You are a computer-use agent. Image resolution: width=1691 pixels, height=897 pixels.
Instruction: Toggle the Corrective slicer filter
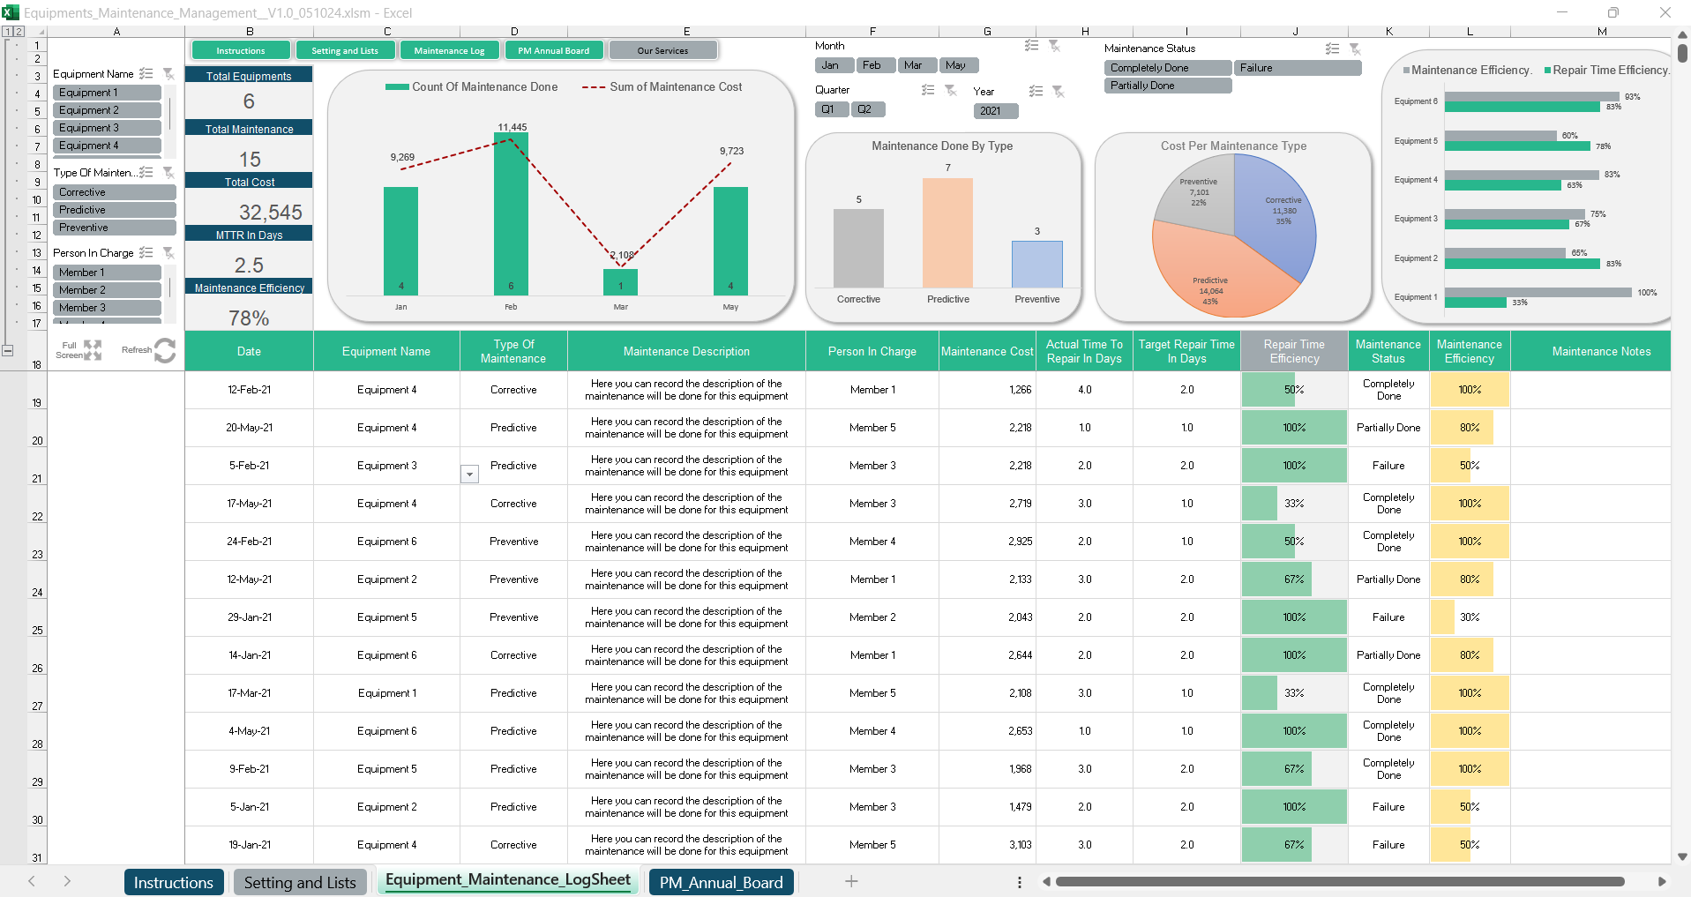[x=114, y=192]
